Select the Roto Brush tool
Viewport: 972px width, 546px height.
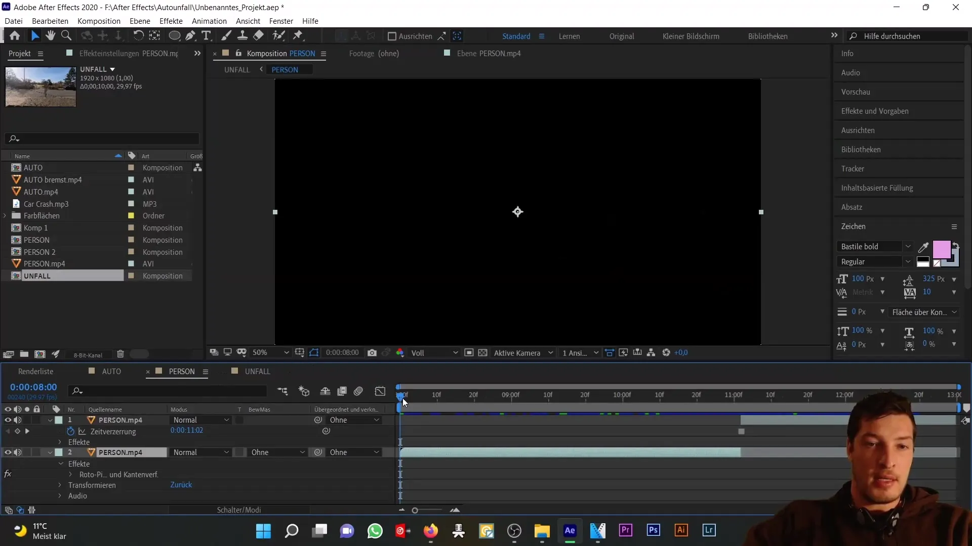(x=278, y=36)
